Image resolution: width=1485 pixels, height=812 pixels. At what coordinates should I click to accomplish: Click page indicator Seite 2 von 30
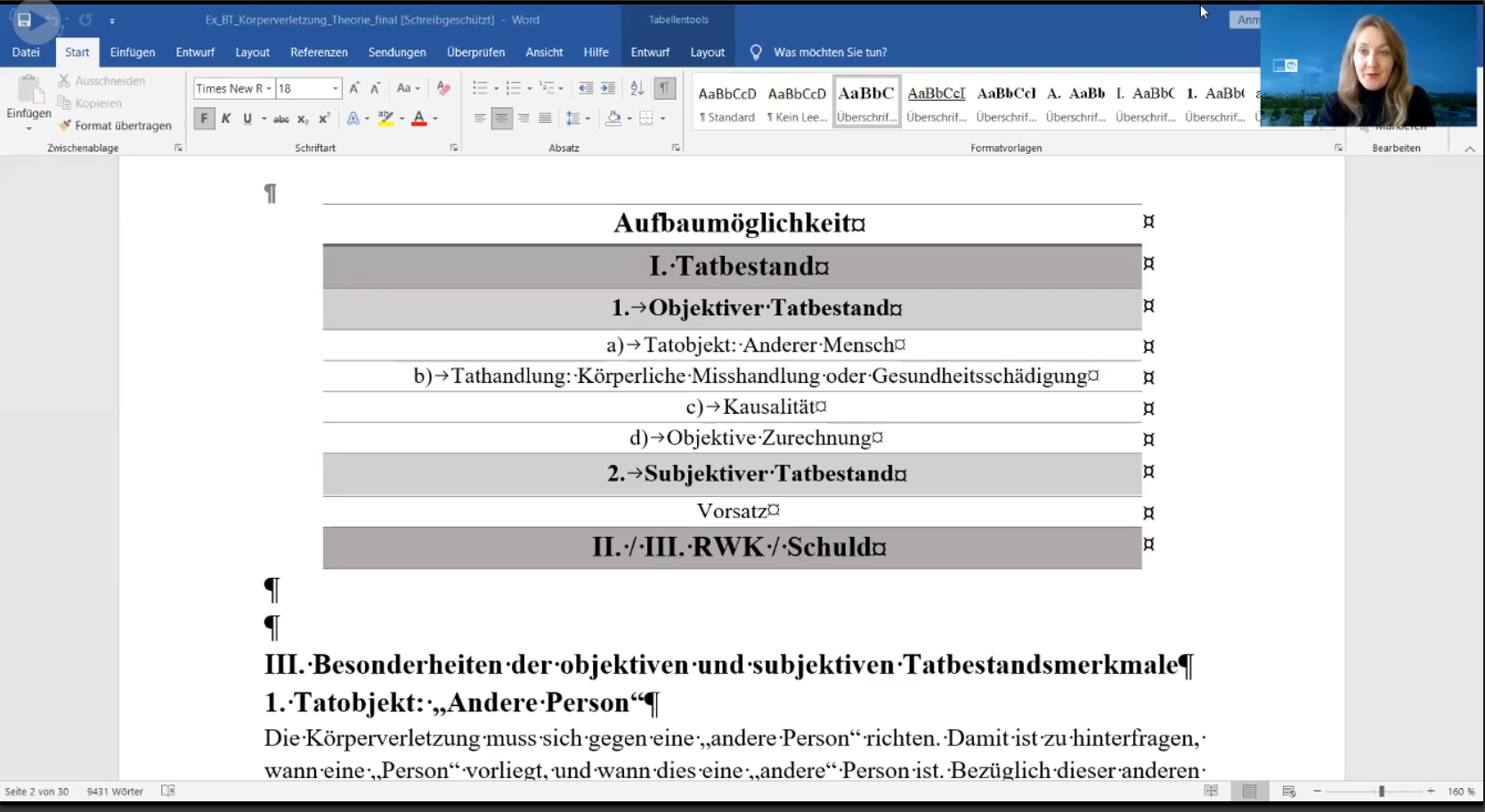tap(37, 792)
